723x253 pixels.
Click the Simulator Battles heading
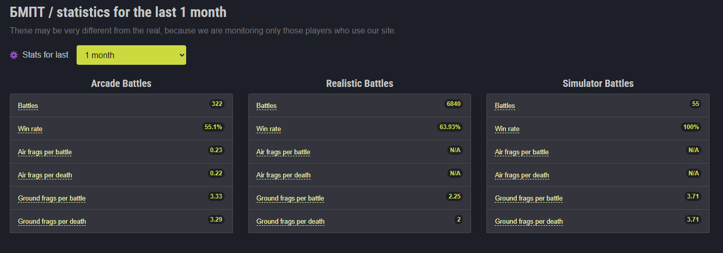coord(598,83)
